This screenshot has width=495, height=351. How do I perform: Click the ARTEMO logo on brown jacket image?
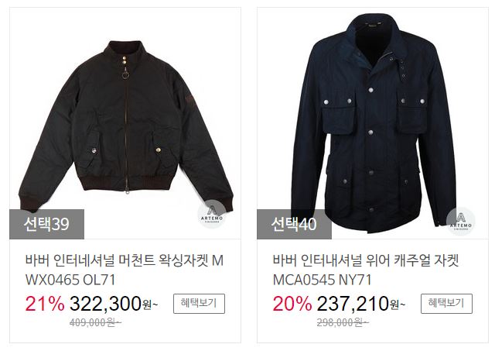212,215
